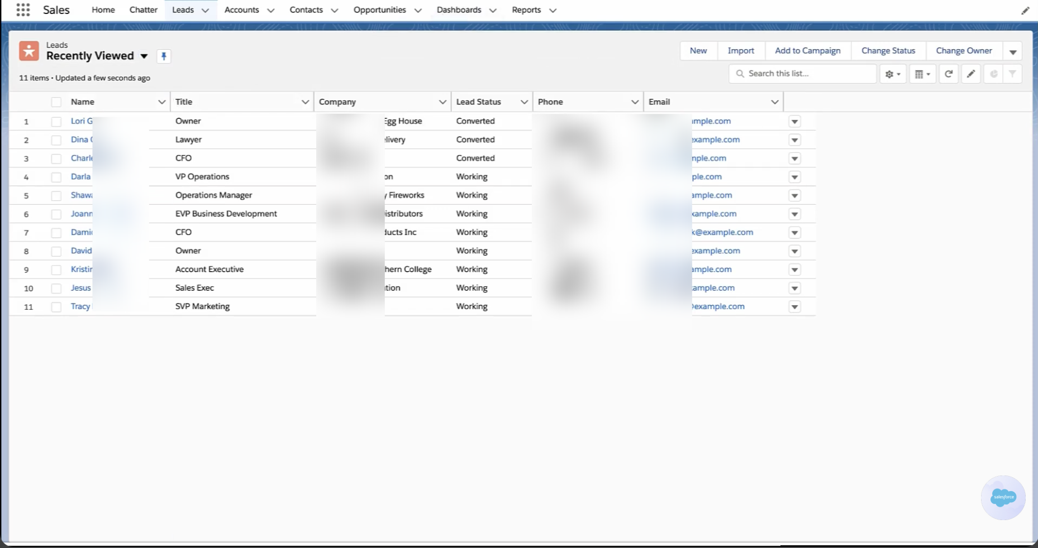Open the Salesforce assistant bubble
The height and width of the screenshot is (548, 1038).
(x=1003, y=497)
